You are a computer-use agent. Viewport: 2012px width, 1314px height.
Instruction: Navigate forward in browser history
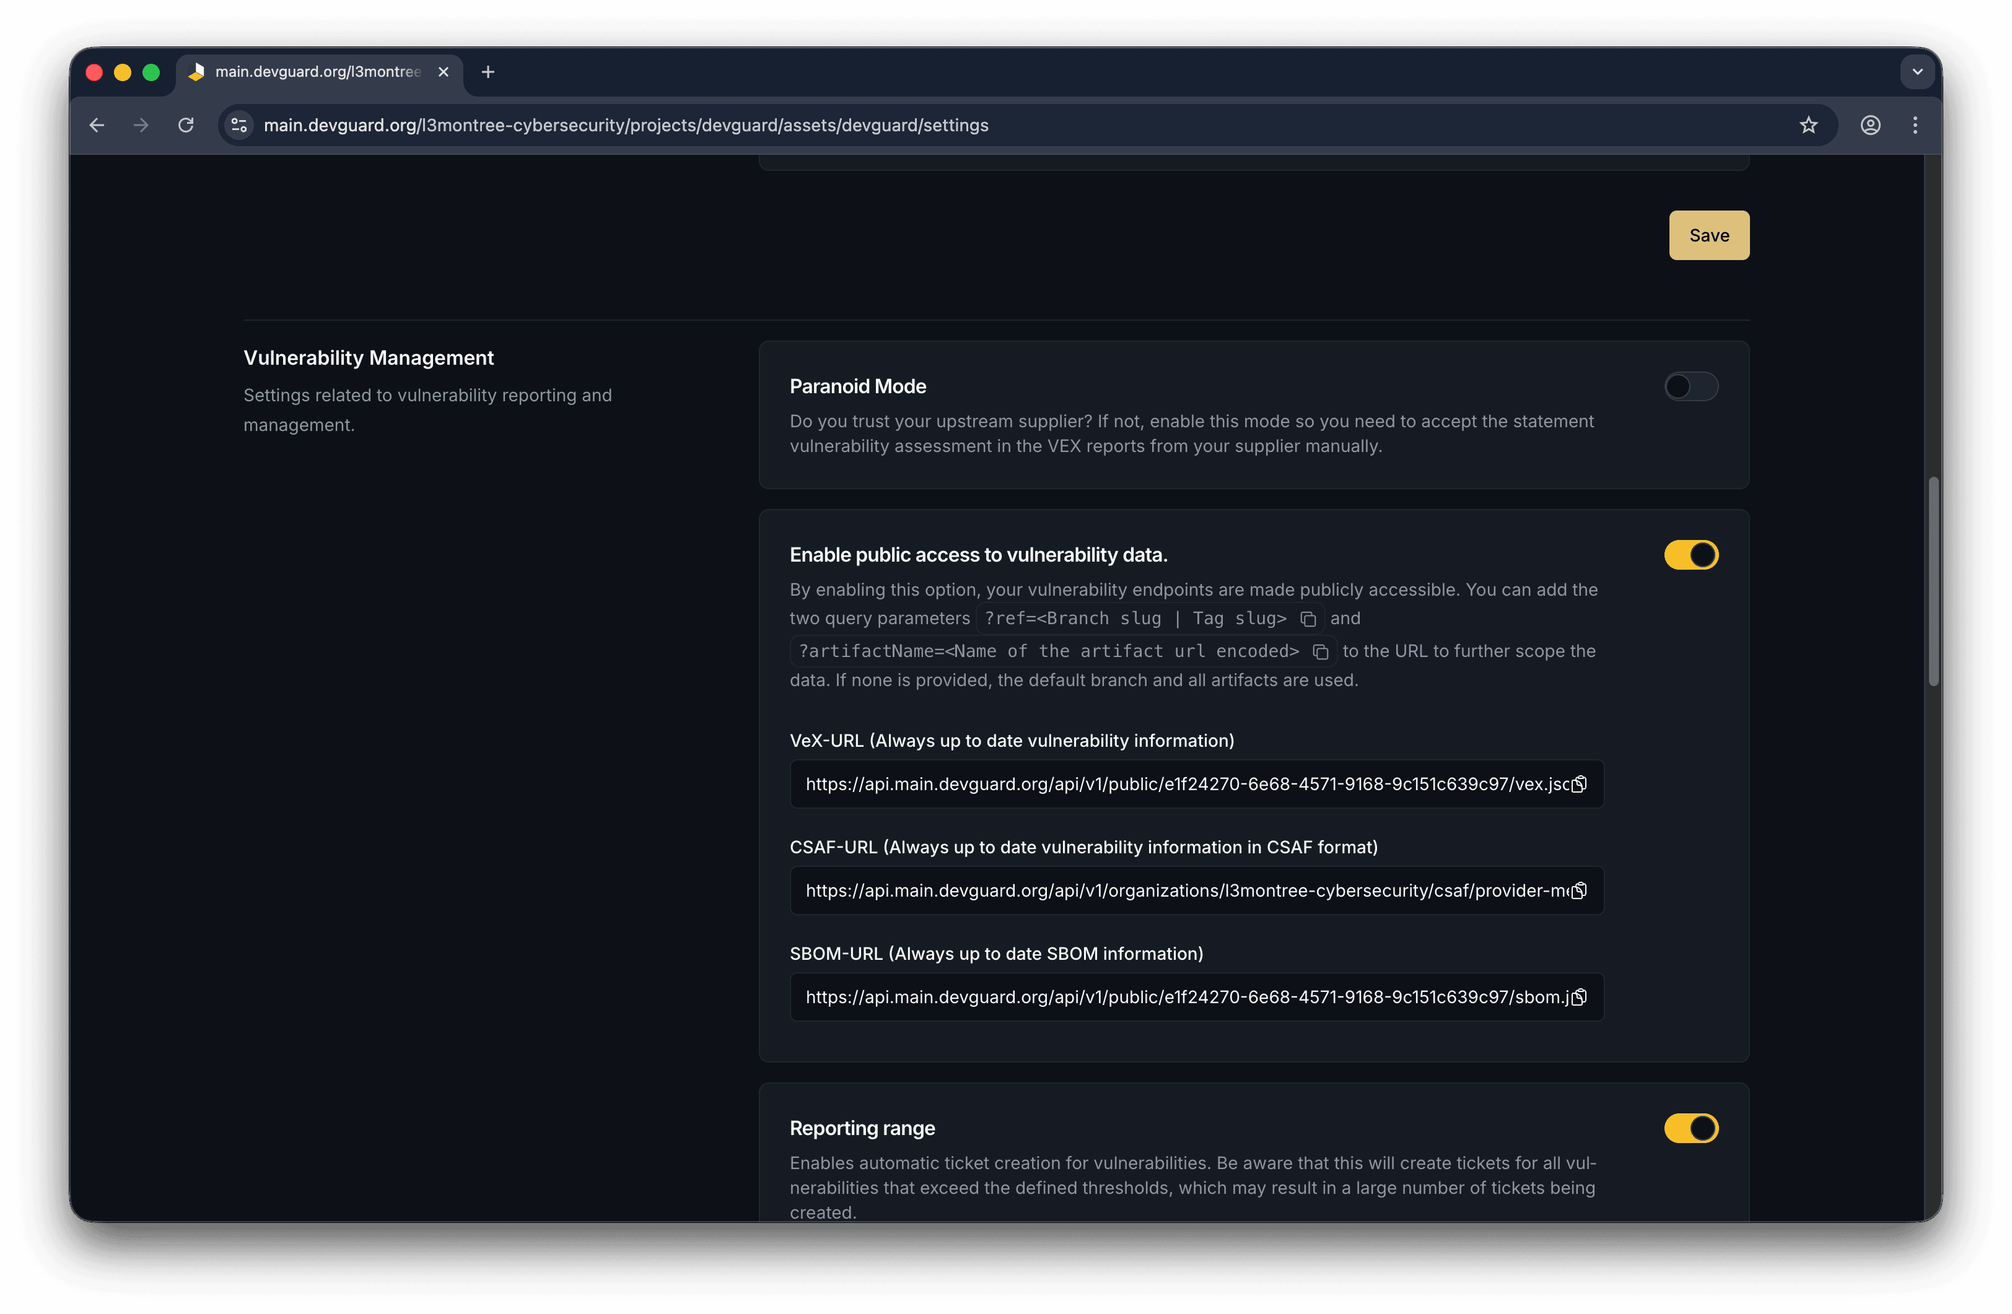(141, 125)
